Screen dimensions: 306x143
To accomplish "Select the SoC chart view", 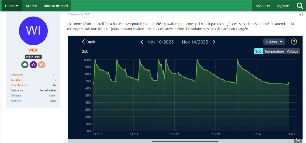I will tap(258, 51).
